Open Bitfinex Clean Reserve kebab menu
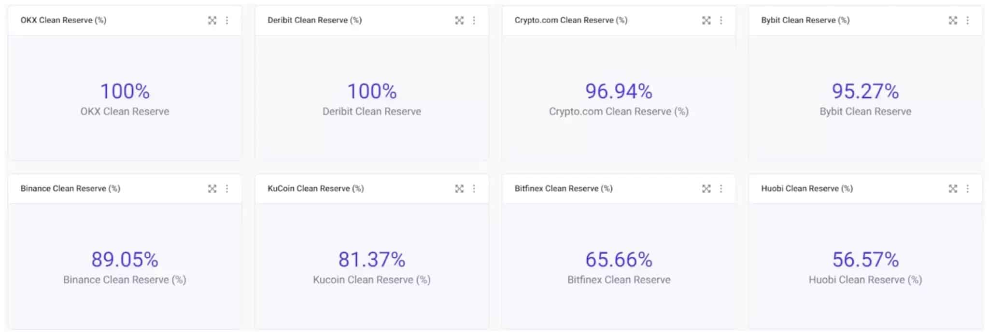Image resolution: width=989 pixels, height=336 pixels. (x=721, y=189)
